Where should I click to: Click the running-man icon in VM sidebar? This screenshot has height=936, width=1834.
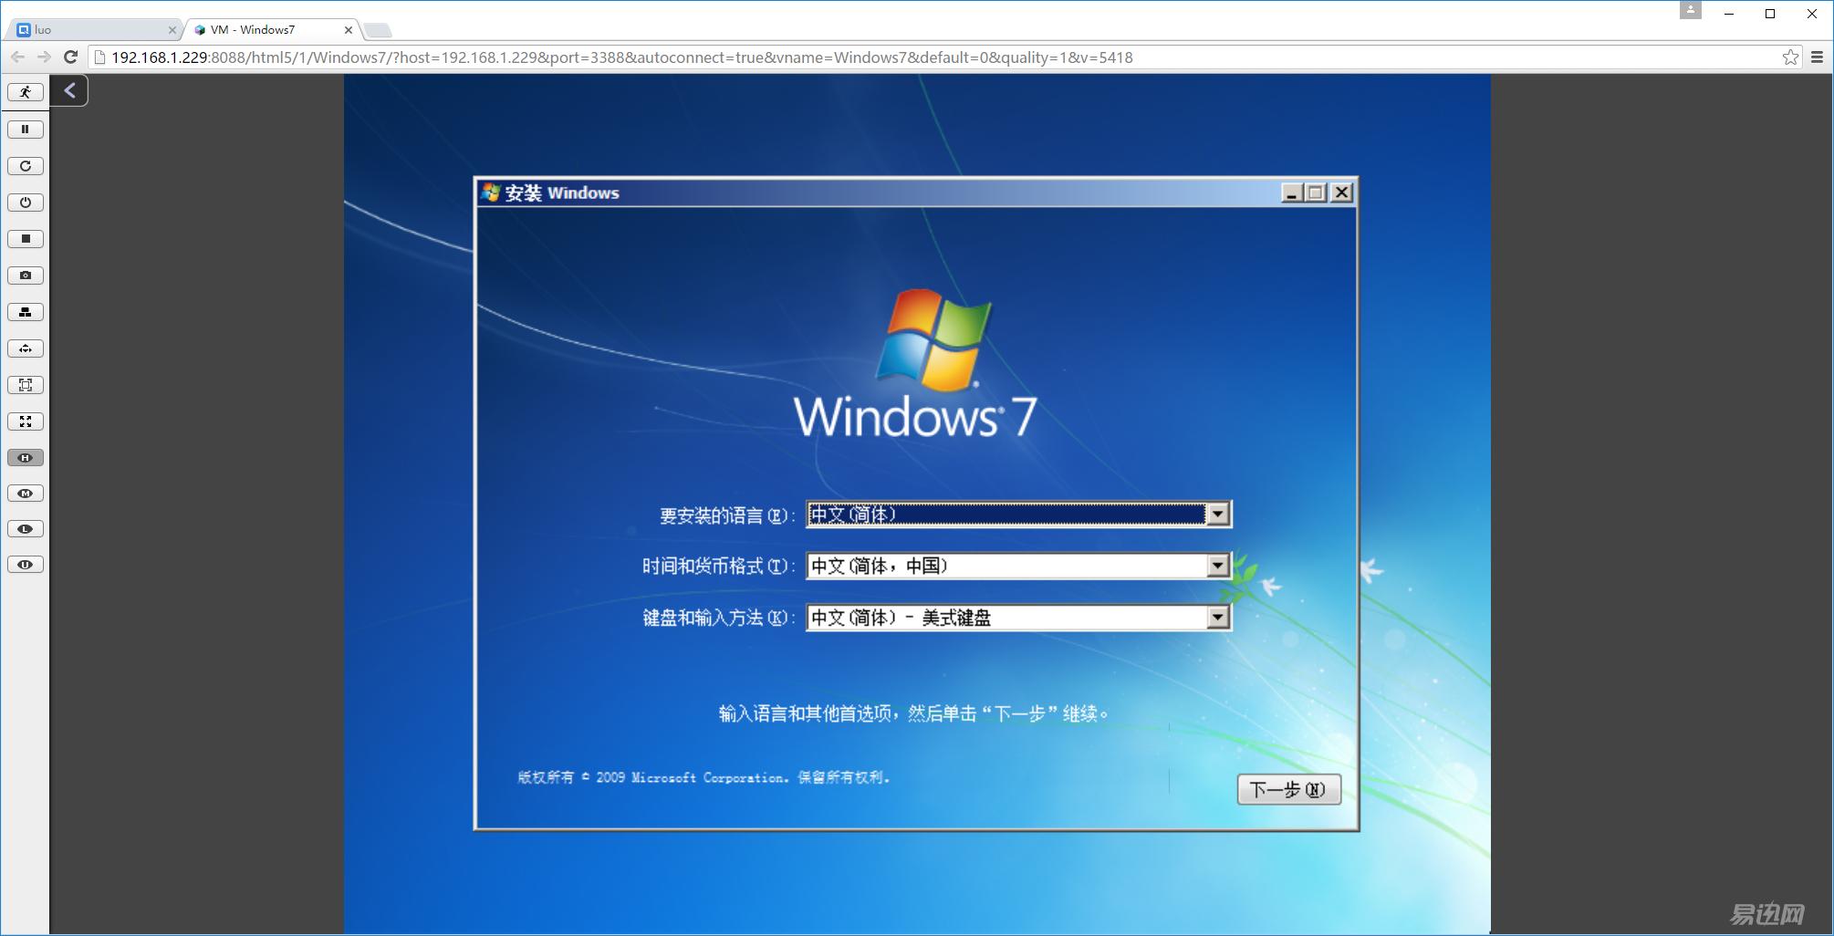coord(26,92)
